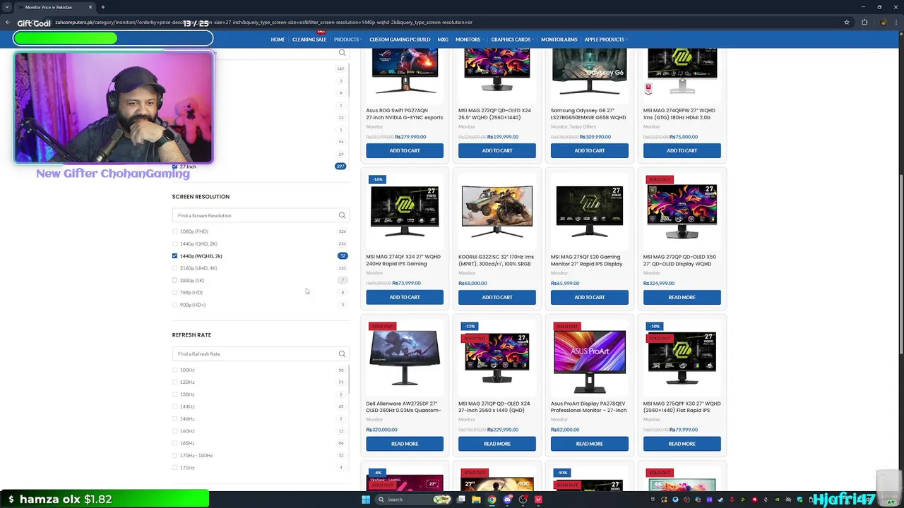Check the 144Hz refresh rate filter

(x=174, y=406)
